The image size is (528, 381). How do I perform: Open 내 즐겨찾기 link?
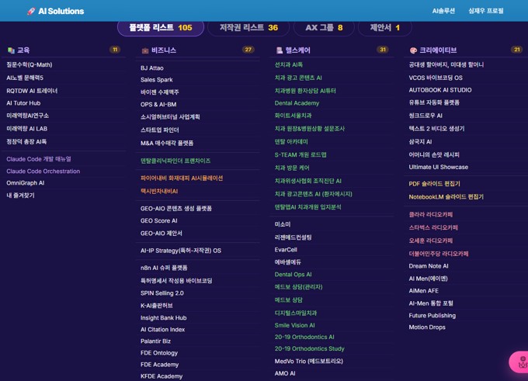[x=20, y=196]
